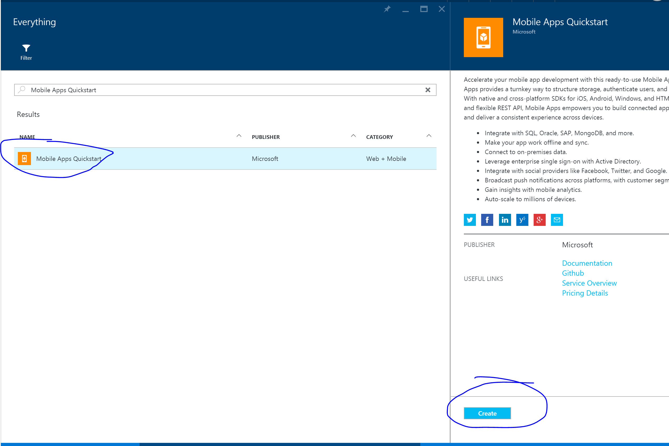Pin the Everything blade
This screenshot has width=669, height=446.
point(387,9)
